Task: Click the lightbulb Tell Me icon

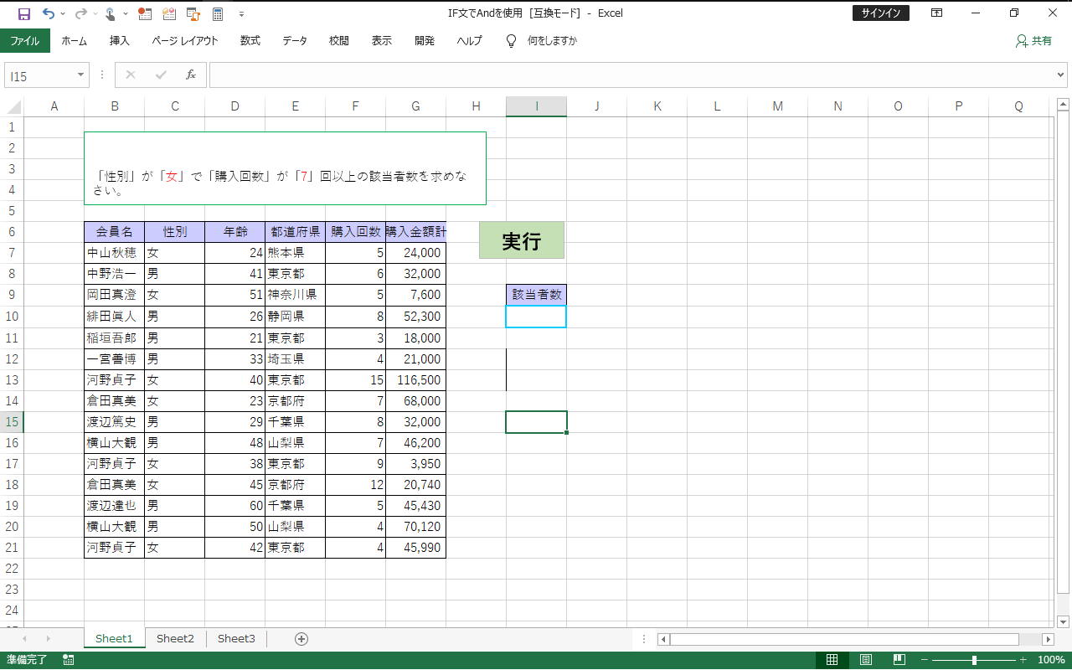Action: coord(511,40)
